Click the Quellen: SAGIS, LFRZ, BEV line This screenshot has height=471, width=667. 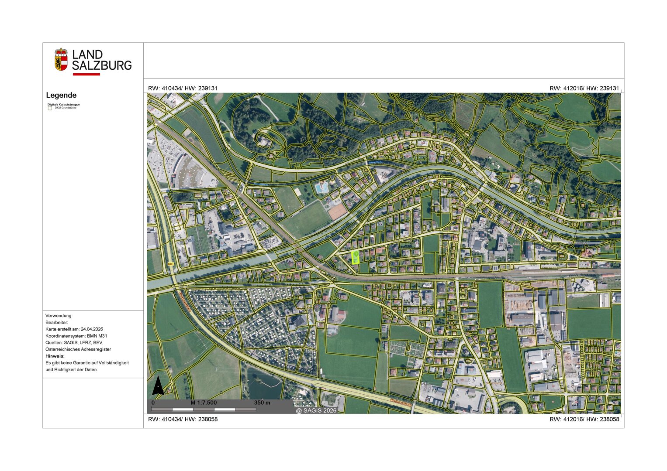click(74, 343)
